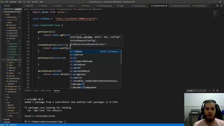The image size is (224, 126).
Task: Split the terminal with split icon
Action: point(213,91)
